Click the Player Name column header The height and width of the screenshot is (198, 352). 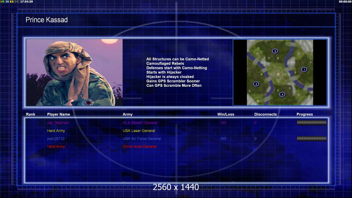(58, 115)
